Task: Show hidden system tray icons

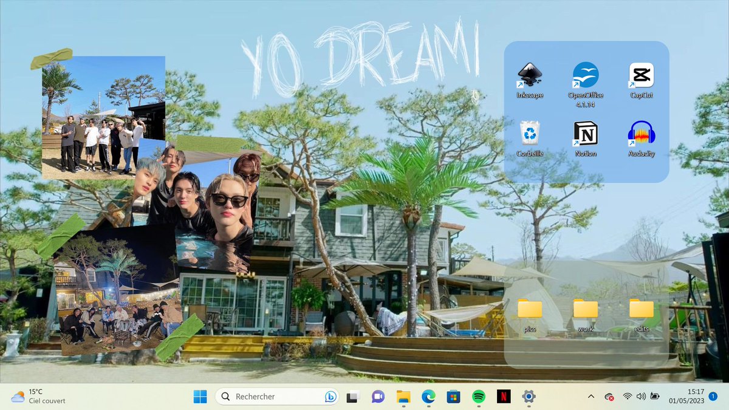Action: [590, 397]
